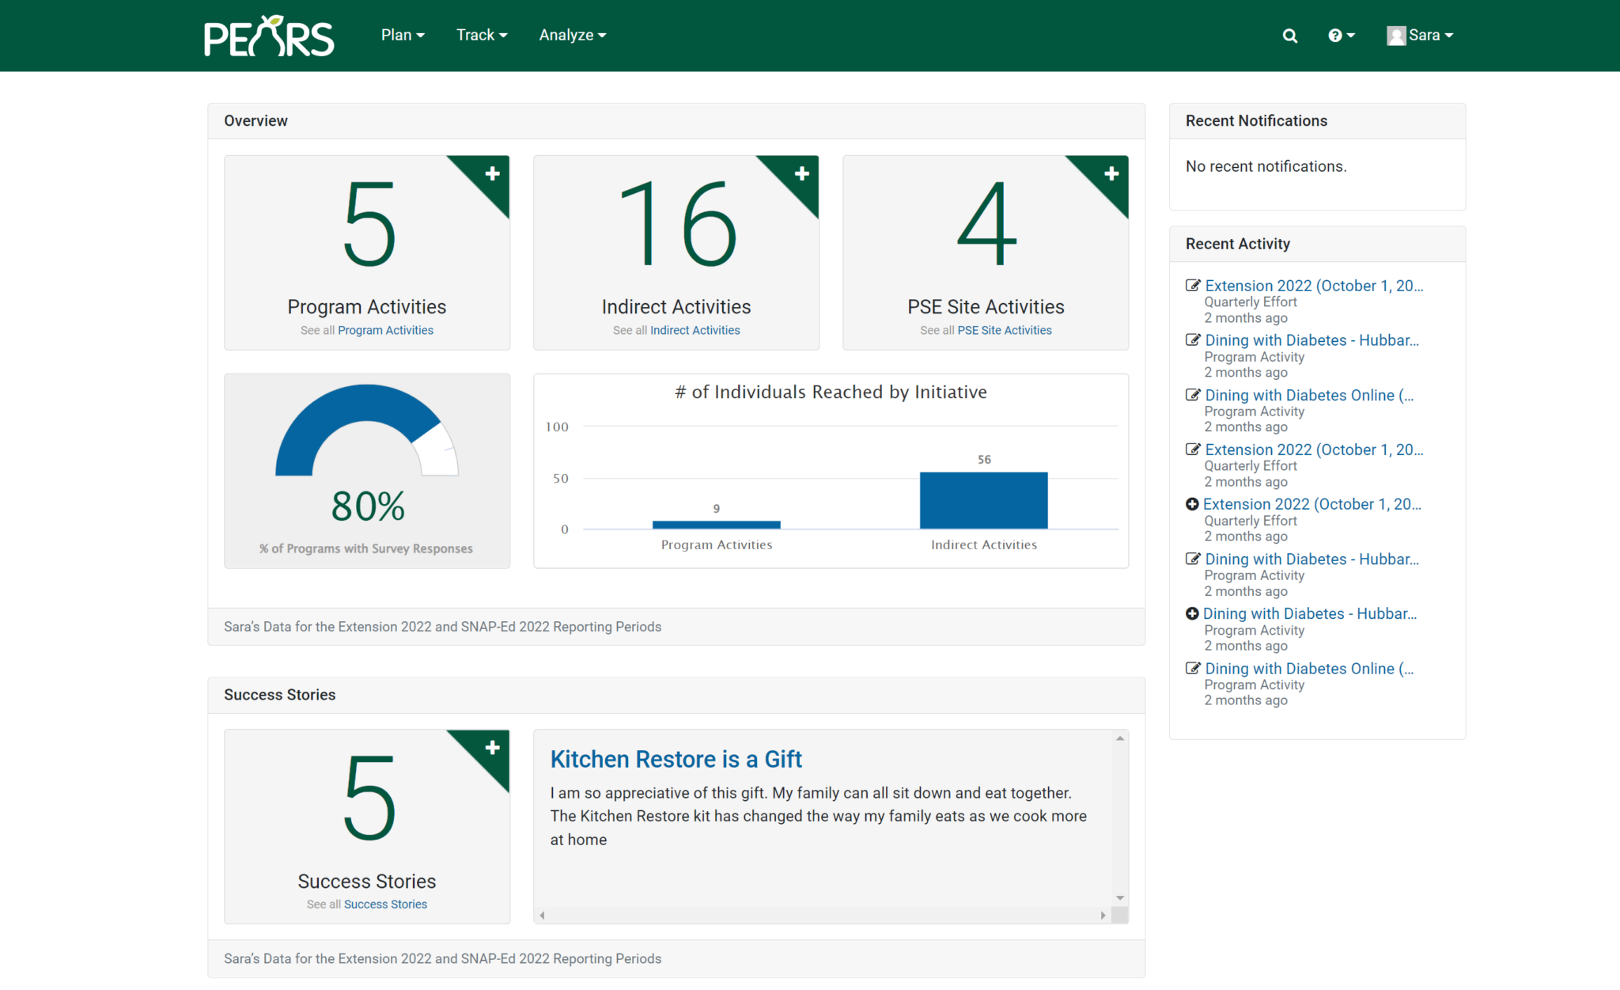Open See all PSE Site Activities link
Screen dimensions: 1620x990
click(1004, 330)
